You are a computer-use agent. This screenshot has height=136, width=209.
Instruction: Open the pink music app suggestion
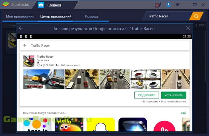pyautogui.click(x=164, y=125)
